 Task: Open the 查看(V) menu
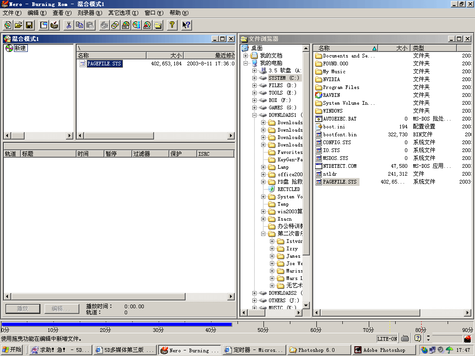(62, 13)
